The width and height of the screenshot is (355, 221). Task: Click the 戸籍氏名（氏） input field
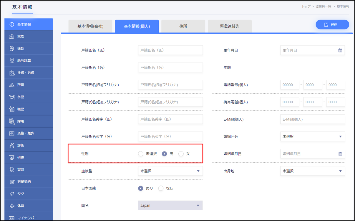point(170,50)
